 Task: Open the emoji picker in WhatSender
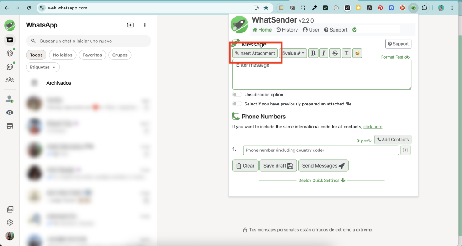357,53
